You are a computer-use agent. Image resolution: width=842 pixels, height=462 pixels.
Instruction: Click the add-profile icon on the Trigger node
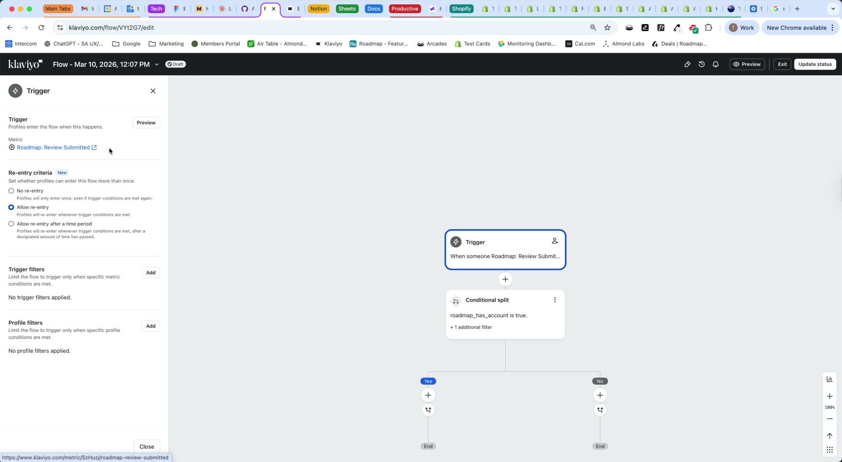tap(555, 241)
